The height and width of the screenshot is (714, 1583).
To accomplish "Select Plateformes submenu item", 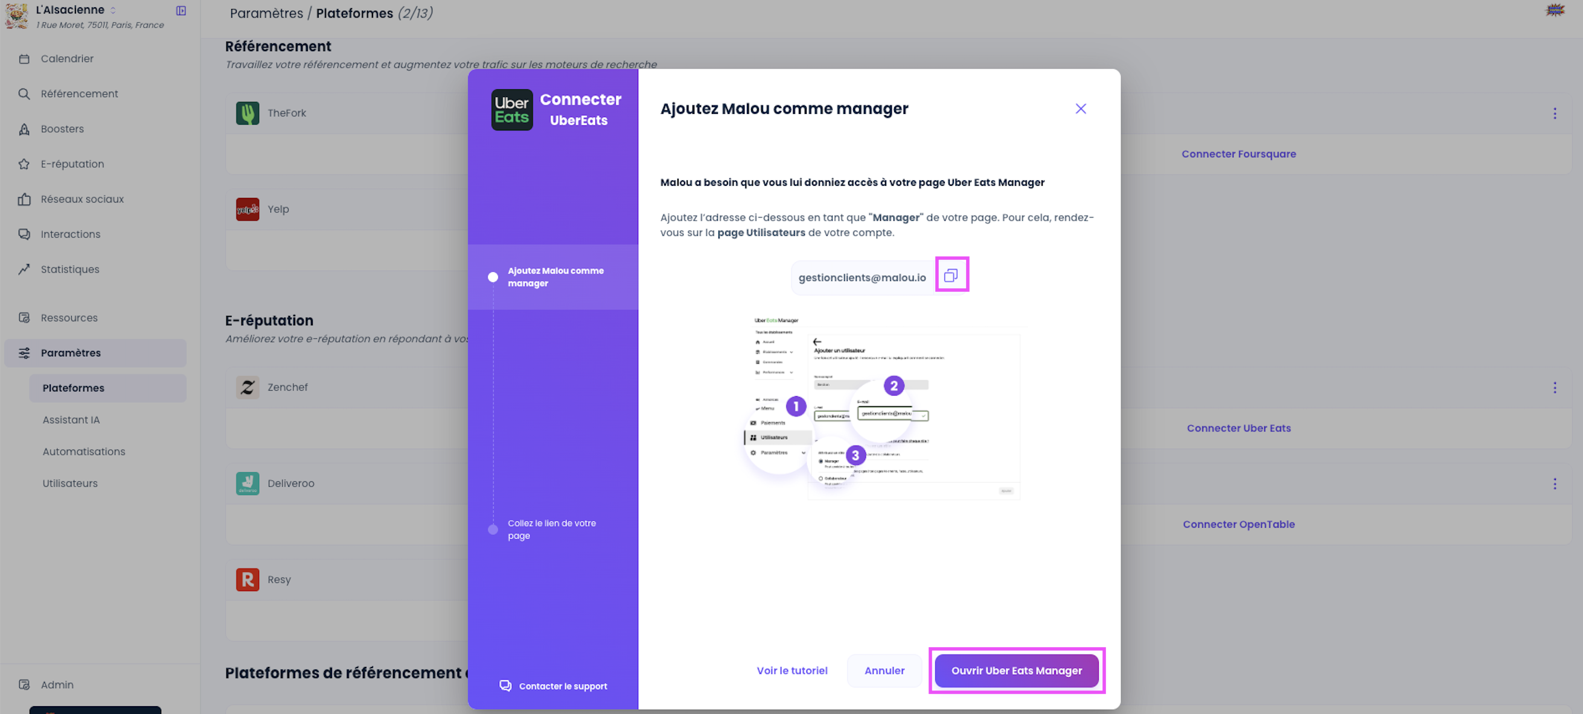I will [x=107, y=387].
